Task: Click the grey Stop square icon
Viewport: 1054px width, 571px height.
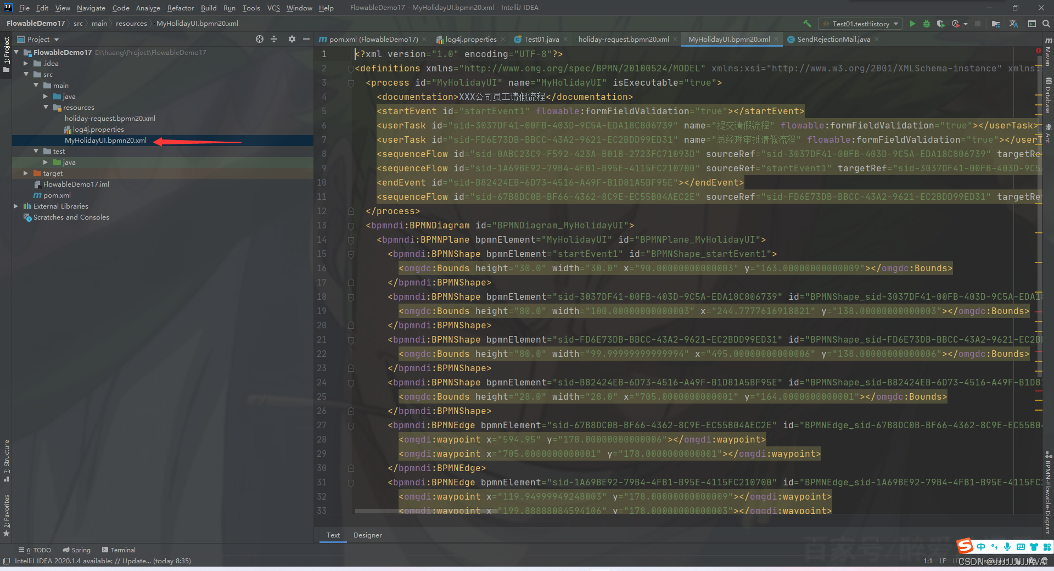Action: pyautogui.click(x=978, y=24)
